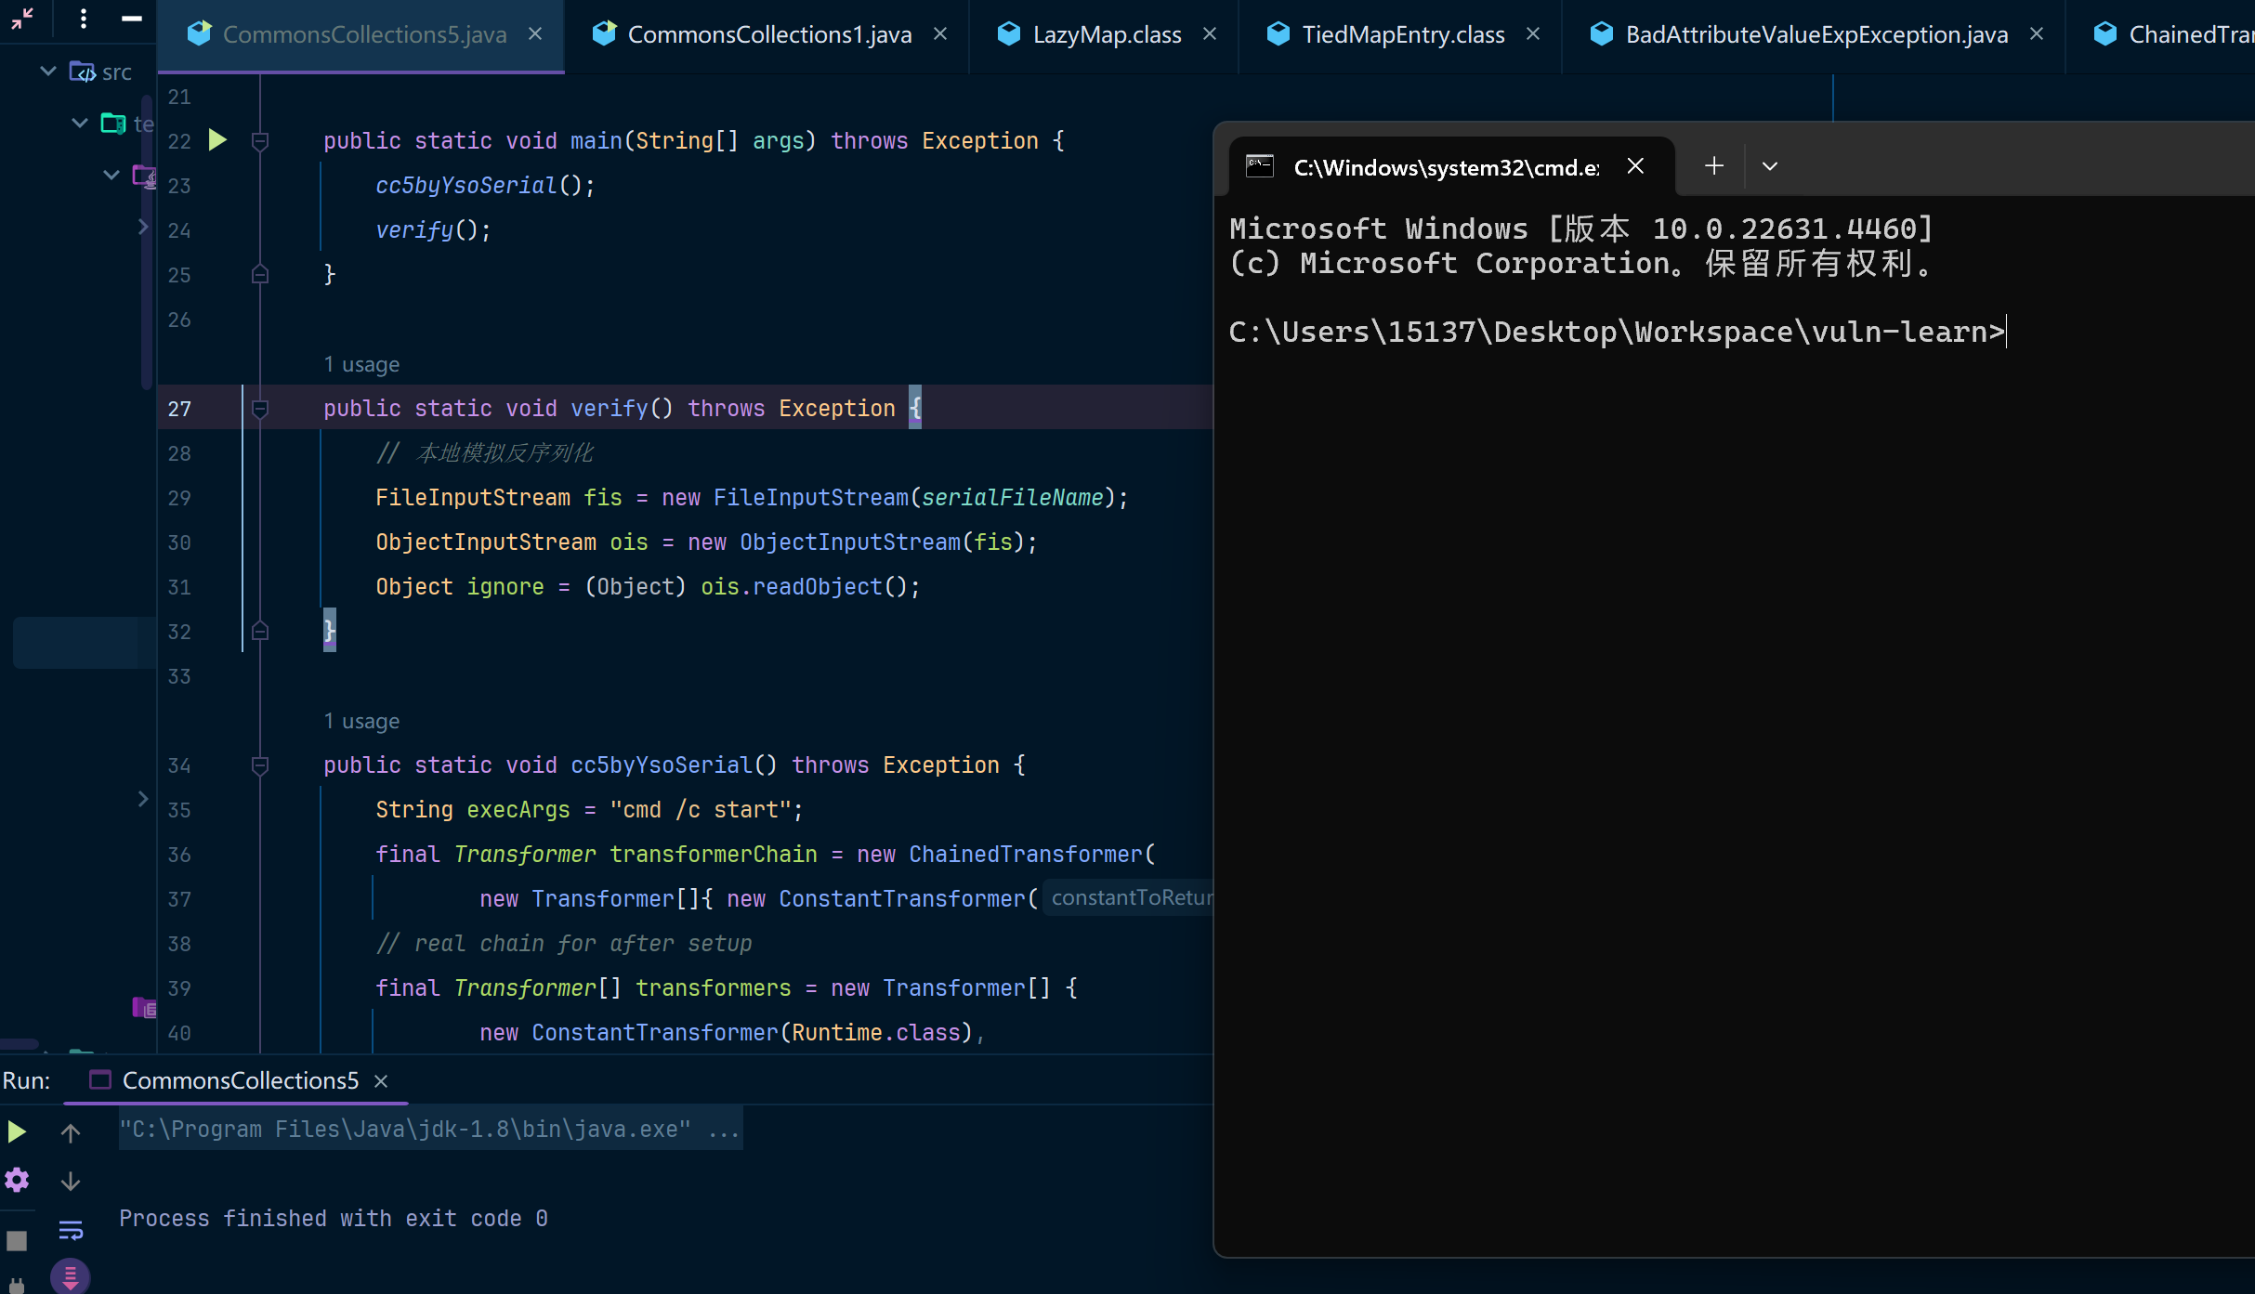The image size is (2255, 1294).
Task: Open the three-dot options menu
Action: (84, 18)
